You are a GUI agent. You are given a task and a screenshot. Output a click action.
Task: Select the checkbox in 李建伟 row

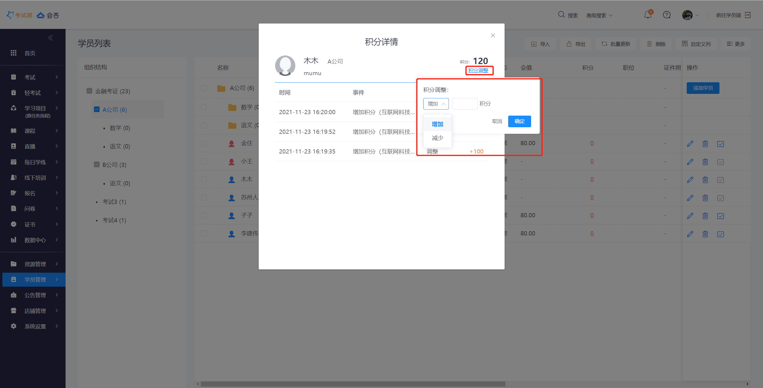click(x=204, y=233)
